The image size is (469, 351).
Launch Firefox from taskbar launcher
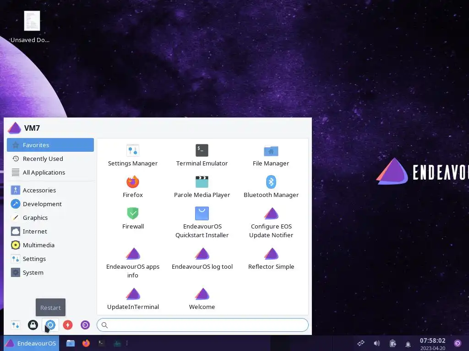tap(86, 343)
